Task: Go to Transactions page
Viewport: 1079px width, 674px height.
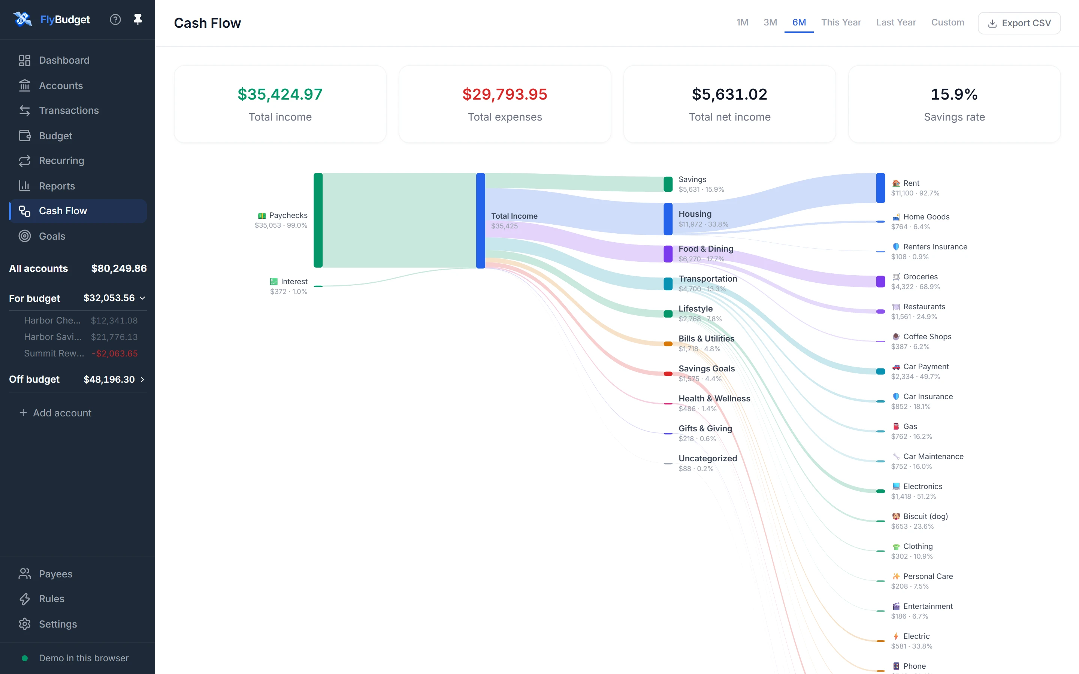Action: 78,110
